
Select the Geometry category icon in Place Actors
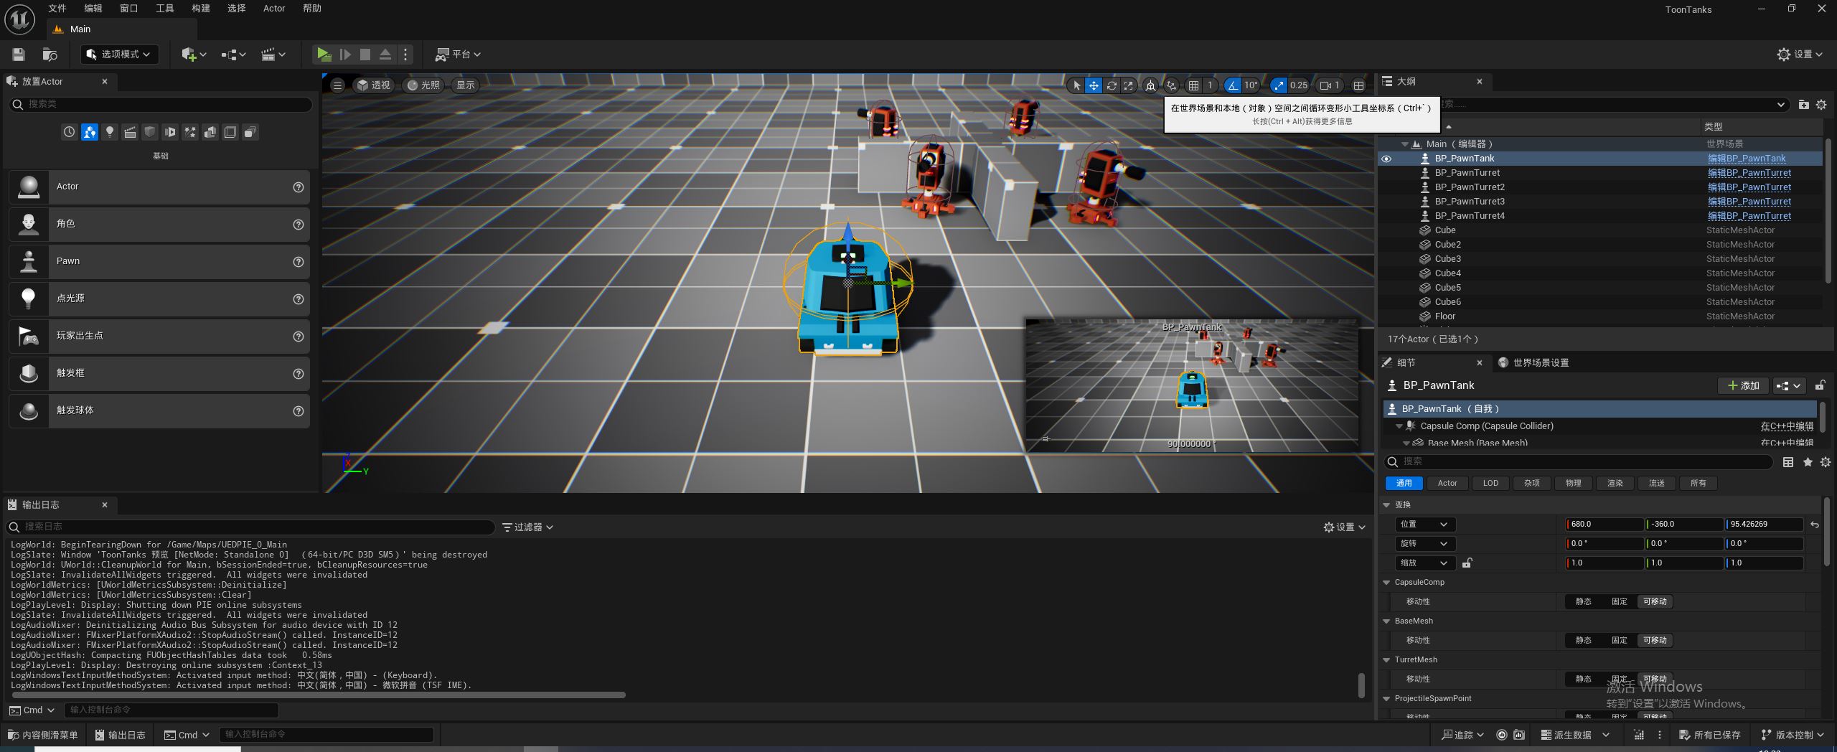210,132
